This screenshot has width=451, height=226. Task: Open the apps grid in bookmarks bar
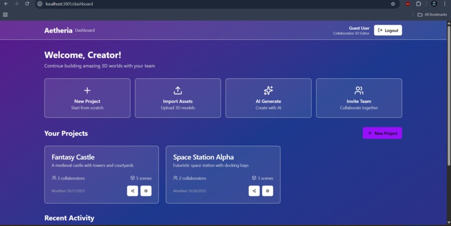pyautogui.click(x=5, y=15)
